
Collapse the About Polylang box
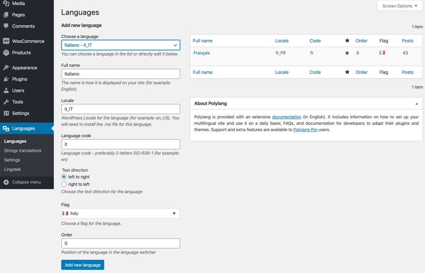coord(417,104)
